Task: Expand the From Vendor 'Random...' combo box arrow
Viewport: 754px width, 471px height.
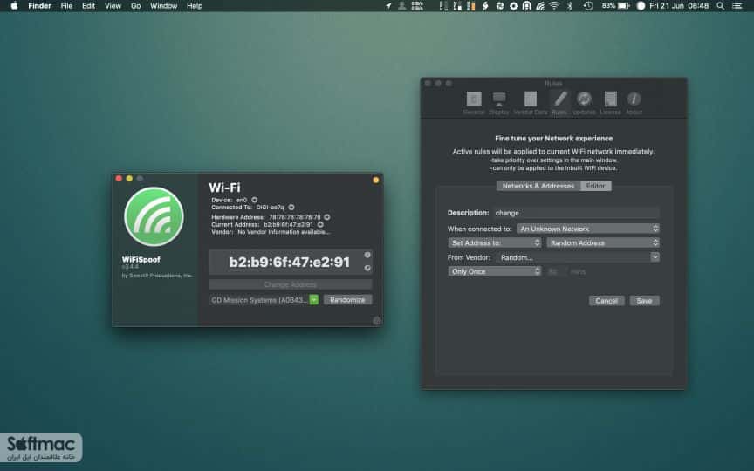Action: (655, 257)
